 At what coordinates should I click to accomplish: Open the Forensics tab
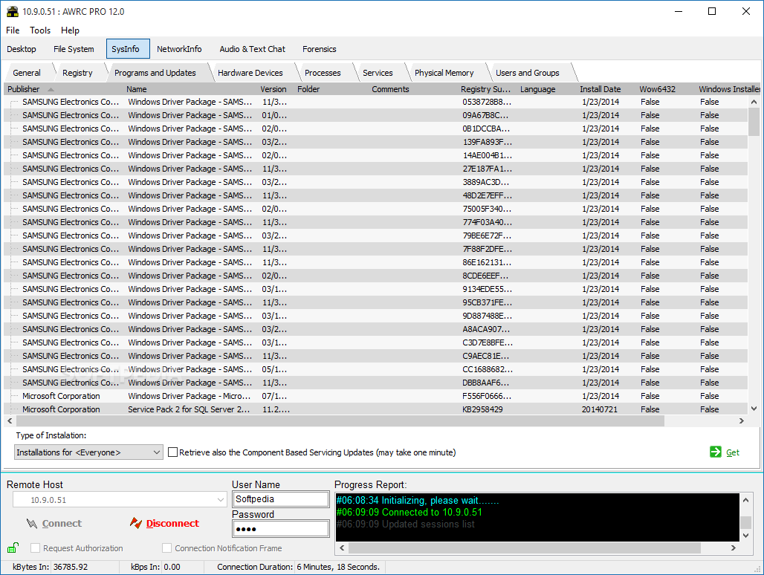point(319,49)
